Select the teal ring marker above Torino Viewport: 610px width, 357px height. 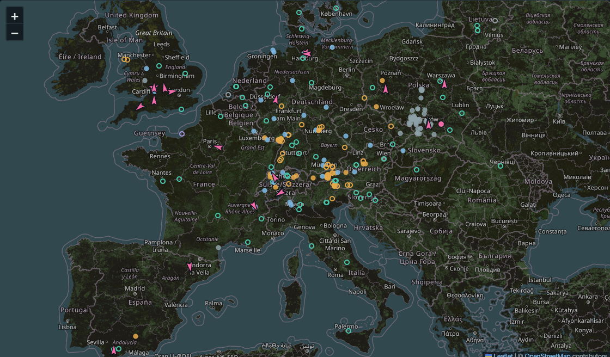[261, 219]
